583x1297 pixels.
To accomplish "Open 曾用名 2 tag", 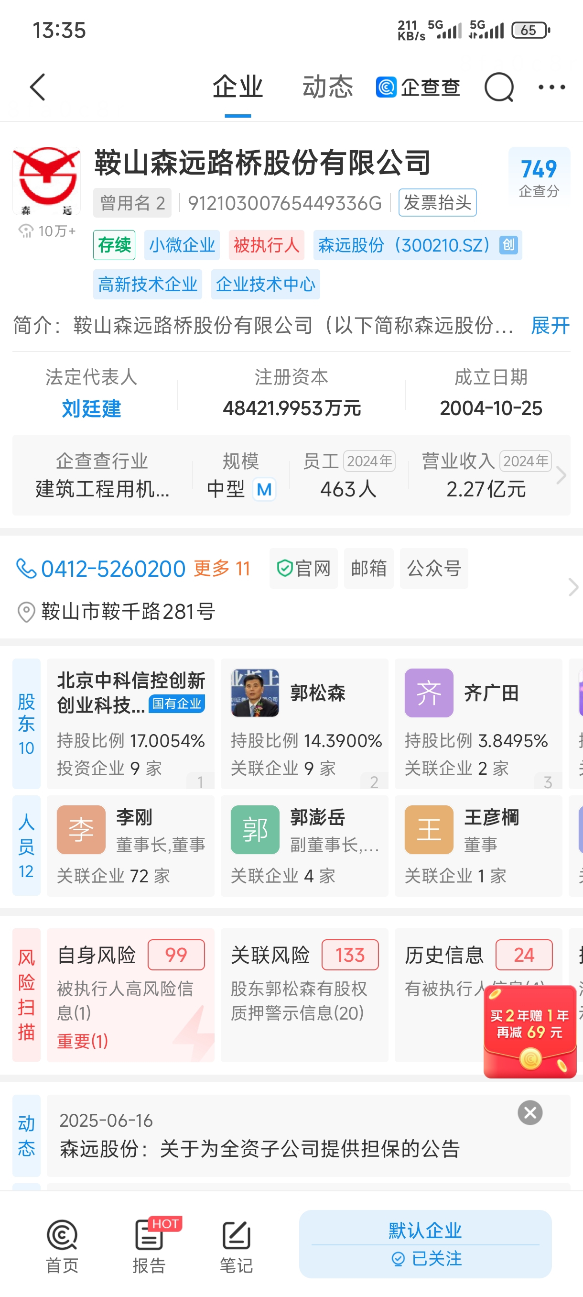I will coord(132,203).
